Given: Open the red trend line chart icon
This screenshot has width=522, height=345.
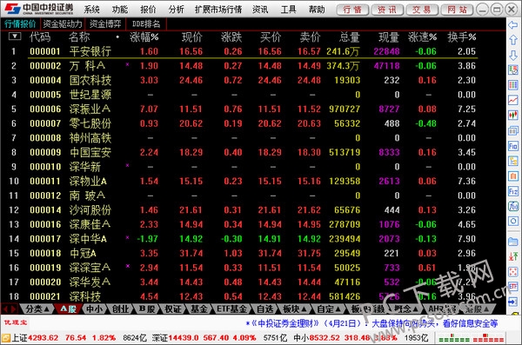Looking at the screenshot, I should point(513,99).
